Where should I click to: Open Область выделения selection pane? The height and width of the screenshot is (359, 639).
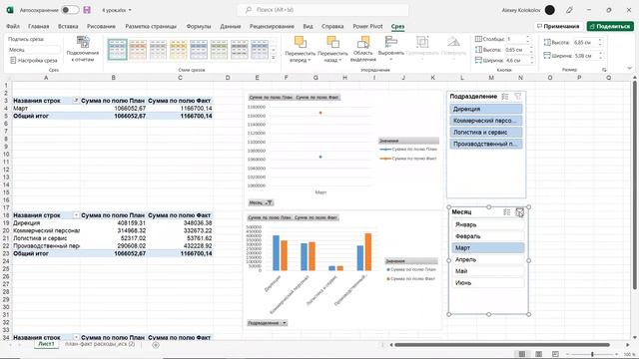click(x=362, y=49)
